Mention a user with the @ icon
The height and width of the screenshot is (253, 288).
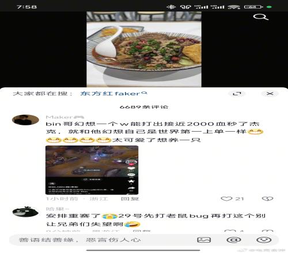click(x=234, y=240)
